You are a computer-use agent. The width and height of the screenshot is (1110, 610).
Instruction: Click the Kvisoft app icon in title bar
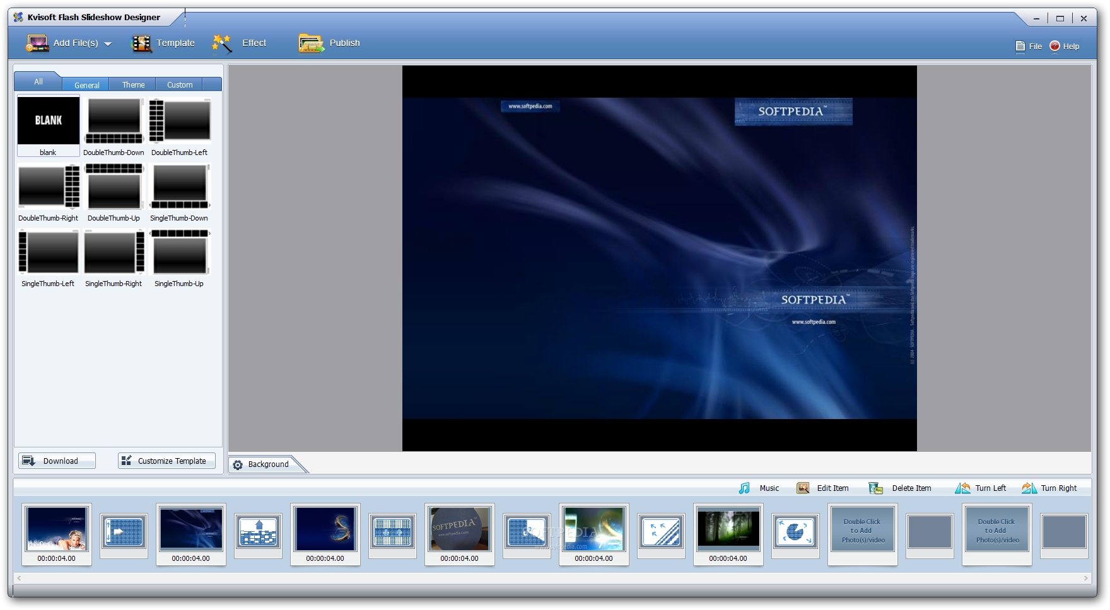pyautogui.click(x=18, y=17)
